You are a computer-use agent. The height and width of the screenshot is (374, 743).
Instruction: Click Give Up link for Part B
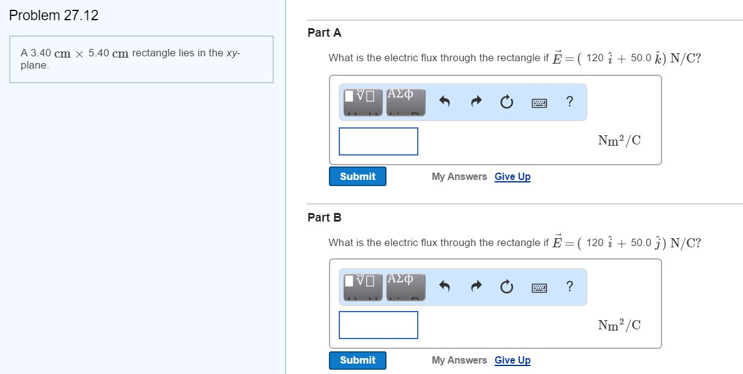pyautogui.click(x=513, y=360)
